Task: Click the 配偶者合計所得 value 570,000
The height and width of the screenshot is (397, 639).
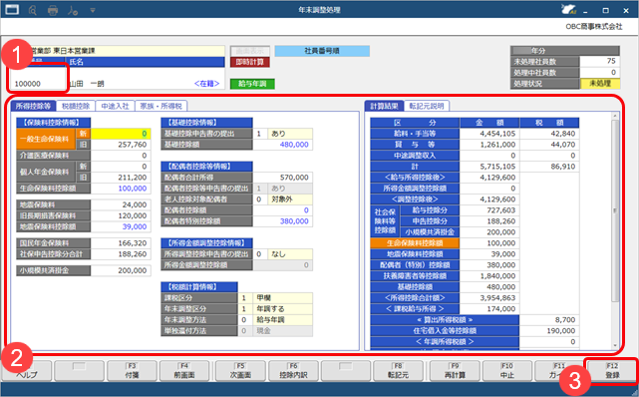Action: [283, 178]
